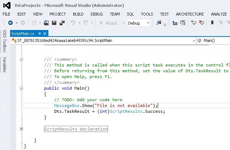
Task: Click the Save All icon
Action: 62,23
